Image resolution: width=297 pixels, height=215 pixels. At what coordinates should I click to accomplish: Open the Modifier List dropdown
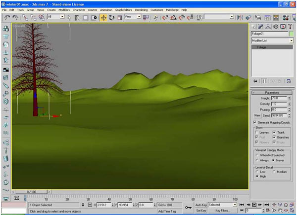click(272, 40)
